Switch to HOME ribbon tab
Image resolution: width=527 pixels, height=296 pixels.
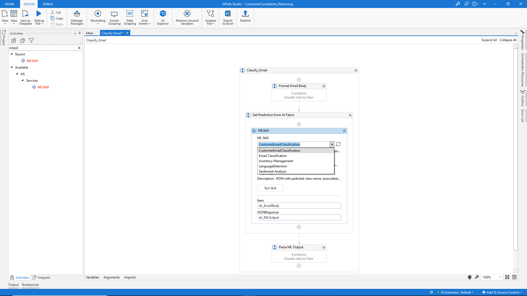click(x=10, y=4)
